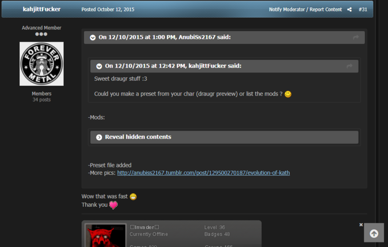Screen dimensions: 388x247
Task: Click the 'Advanced Member' rank text
Action: click(x=41, y=28)
